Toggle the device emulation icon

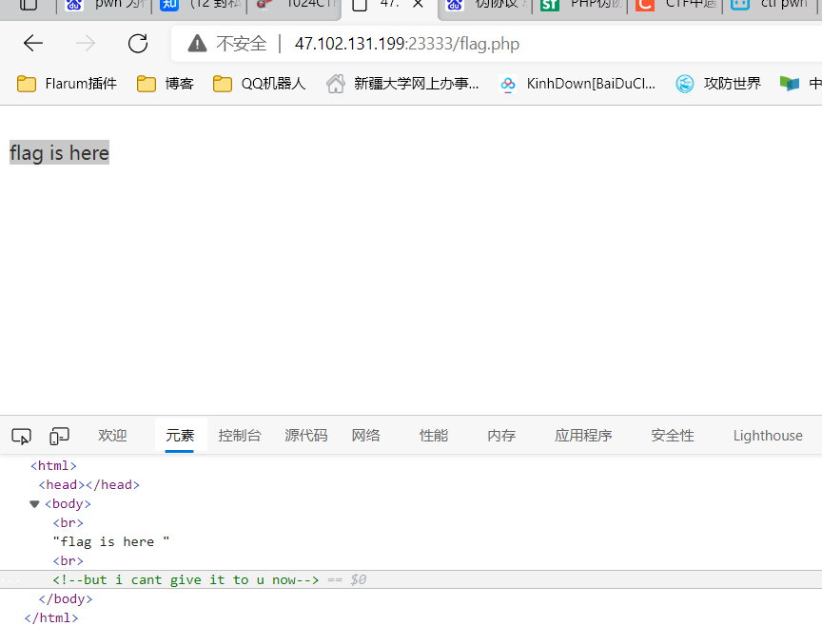(x=59, y=435)
